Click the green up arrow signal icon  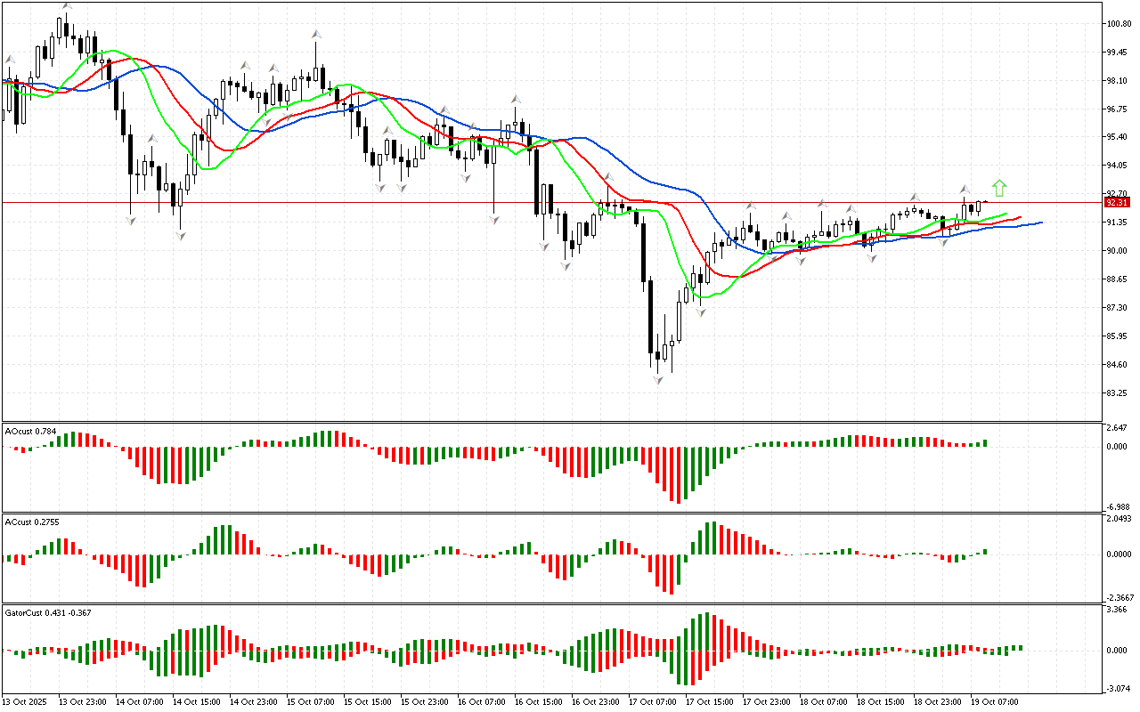click(x=999, y=188)
